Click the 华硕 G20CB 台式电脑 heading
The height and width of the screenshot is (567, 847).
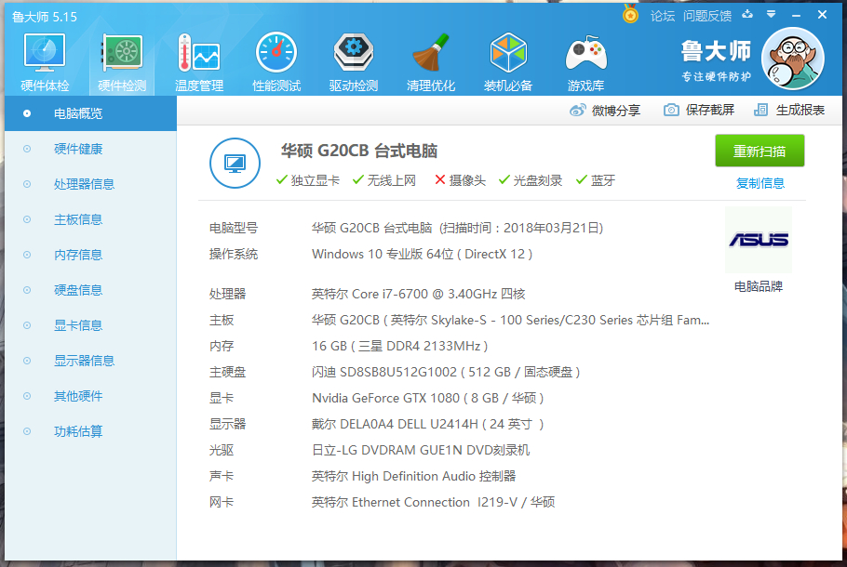(359, 152)
